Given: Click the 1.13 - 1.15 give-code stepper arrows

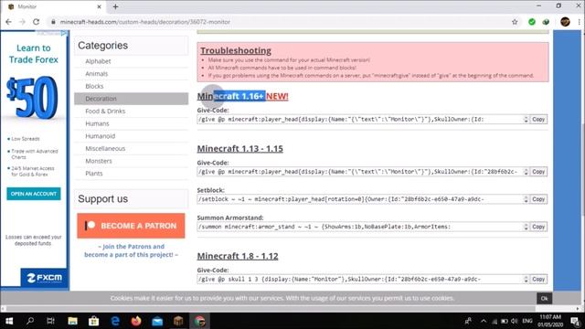Looking at the screenshot, I should point(526,172).
